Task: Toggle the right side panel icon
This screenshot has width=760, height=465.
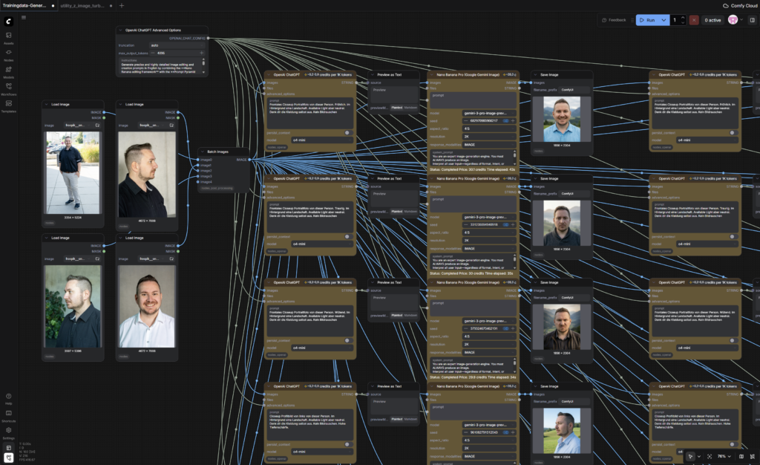Action: click(x=752, y=20)
